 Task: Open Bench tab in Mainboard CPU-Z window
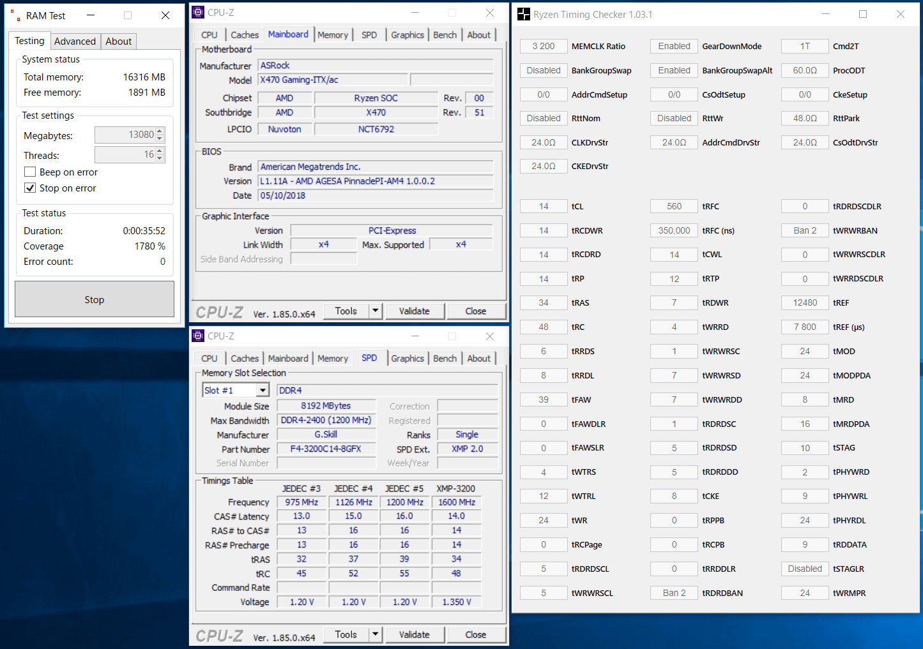tap(445, 35)
